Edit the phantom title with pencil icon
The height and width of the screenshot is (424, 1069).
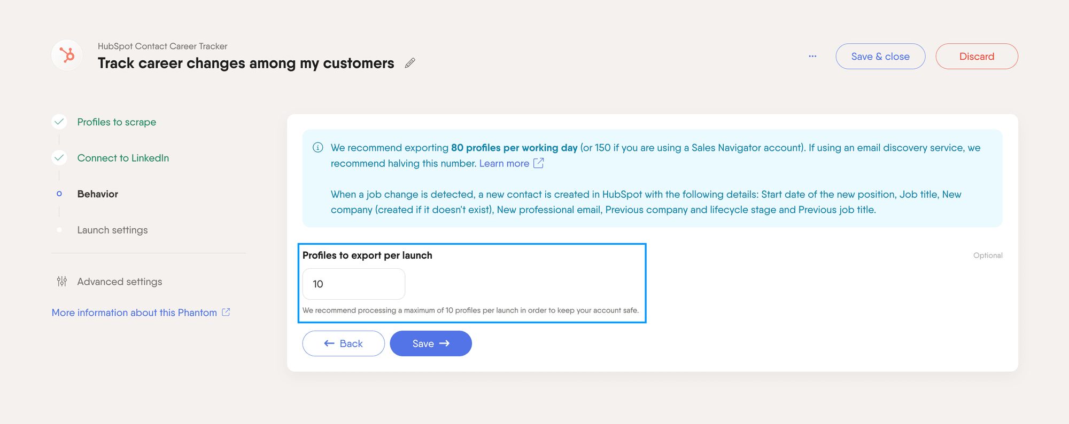pos(410,63)
